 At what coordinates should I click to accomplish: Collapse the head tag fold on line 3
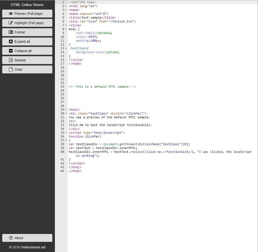66,10
